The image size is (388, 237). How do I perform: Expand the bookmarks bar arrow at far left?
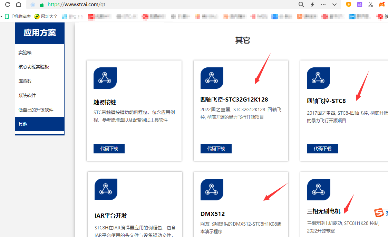click(1, 17)
